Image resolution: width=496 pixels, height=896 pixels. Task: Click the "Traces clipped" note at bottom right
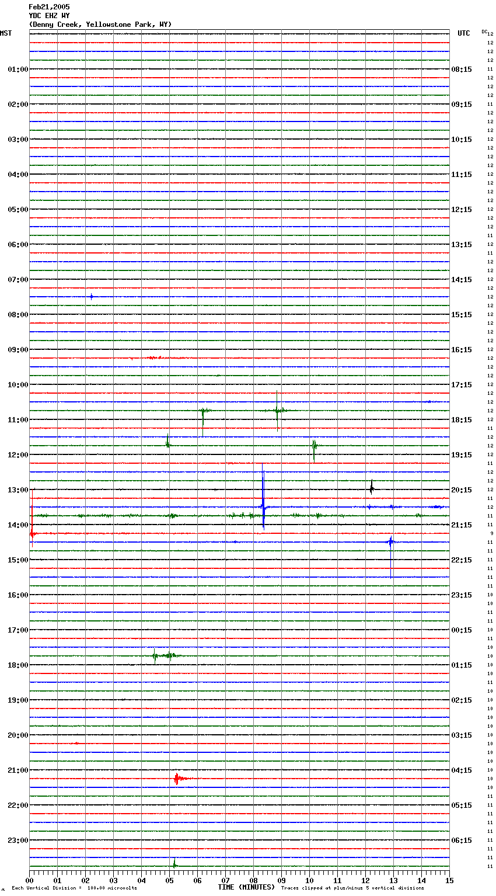pos(352,888)
